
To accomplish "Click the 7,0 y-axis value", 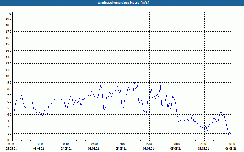I will pyautogui.click(x=9, y=95).
